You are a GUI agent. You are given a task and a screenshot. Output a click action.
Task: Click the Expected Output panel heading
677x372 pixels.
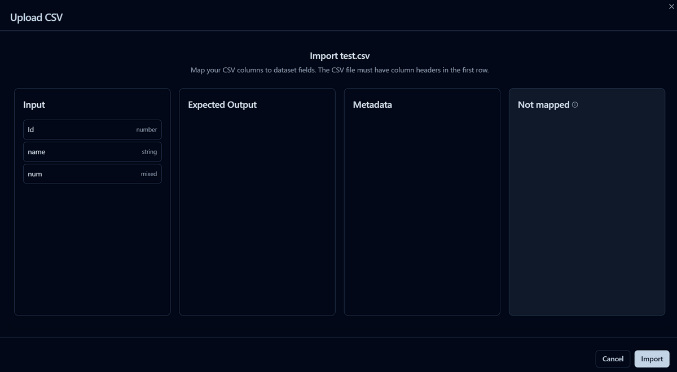222,105
